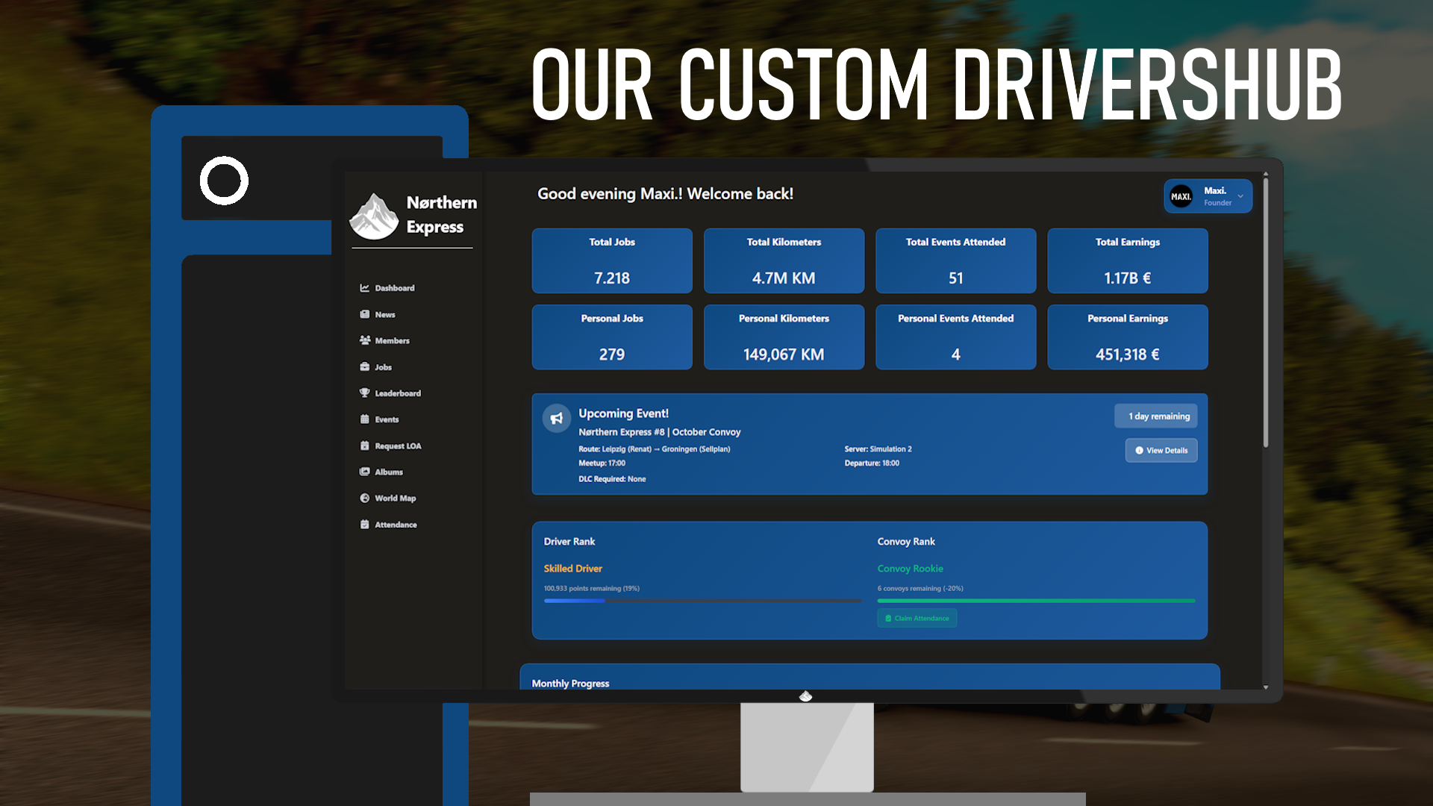Click the 'Good evening Maxi.! Welcome back!' greeting
Screen dimensions: 1433x806
[x=666, y=194]
